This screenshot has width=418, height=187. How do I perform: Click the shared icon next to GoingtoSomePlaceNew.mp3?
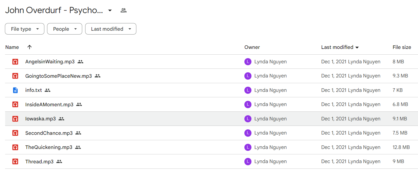click(98, 76)
